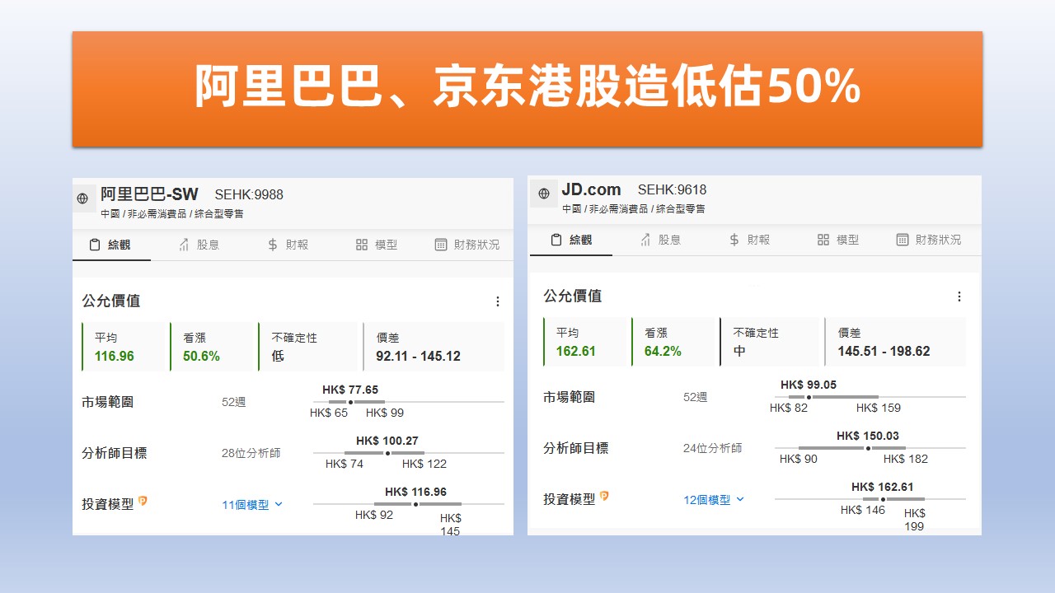Open Alibaba 財務狀況 tab
This screenshot has width=1055, height=593.
click(467, 245)
